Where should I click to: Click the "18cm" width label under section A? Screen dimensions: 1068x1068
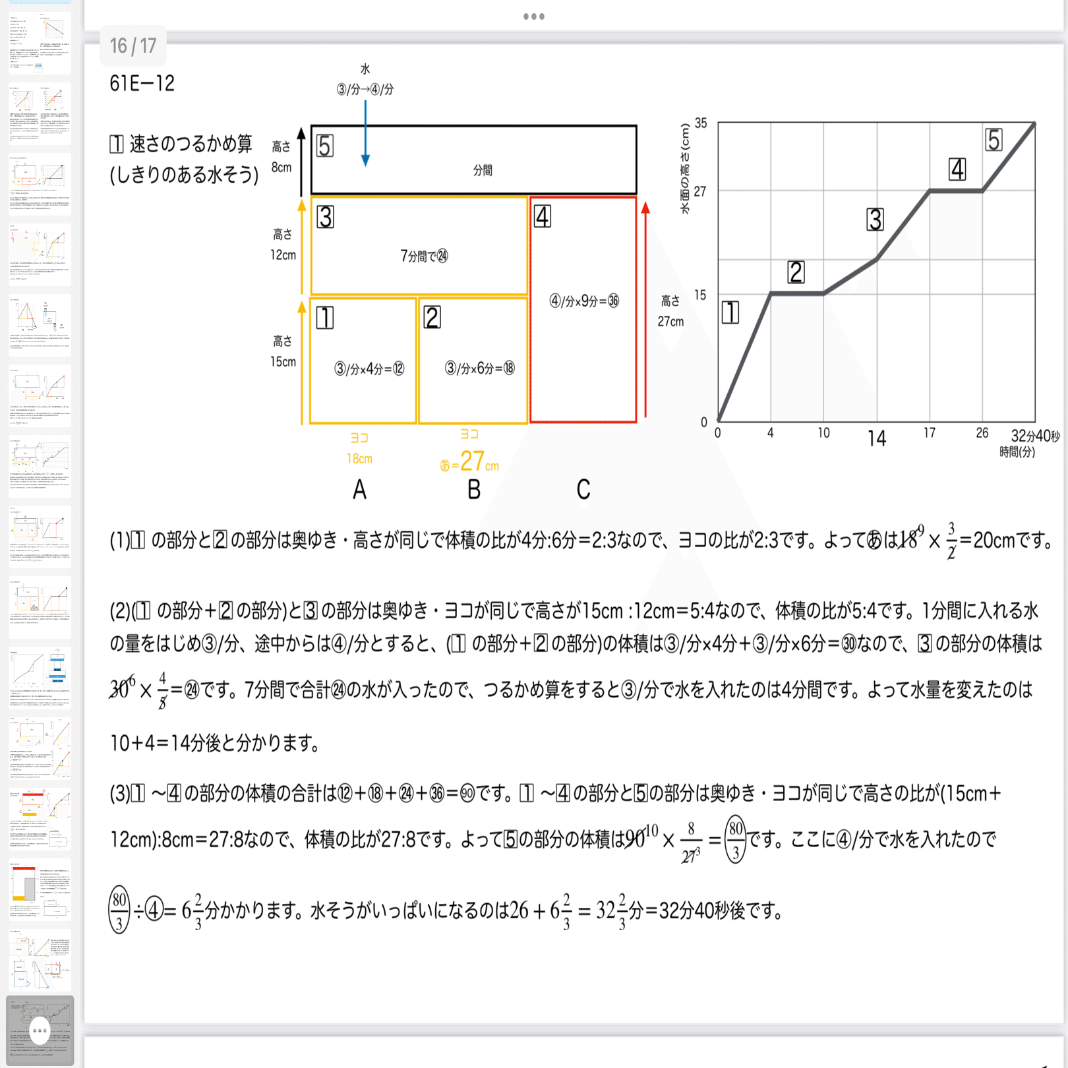coord(360,458)
